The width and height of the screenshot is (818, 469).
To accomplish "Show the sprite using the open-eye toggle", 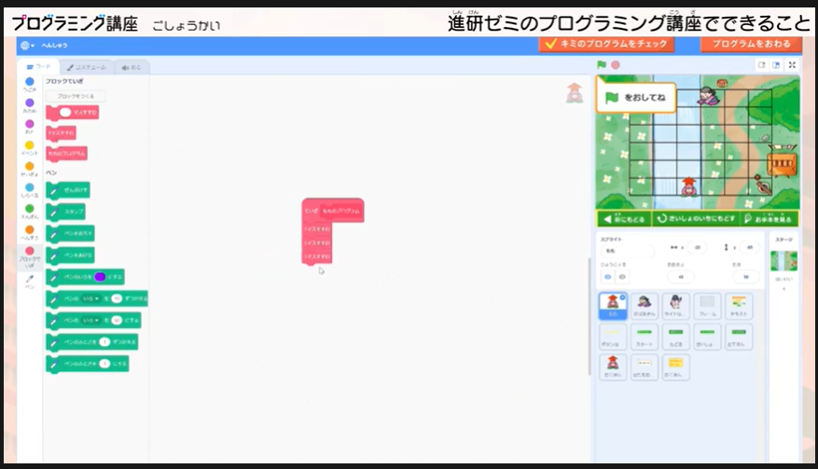I will coord(608,277).
